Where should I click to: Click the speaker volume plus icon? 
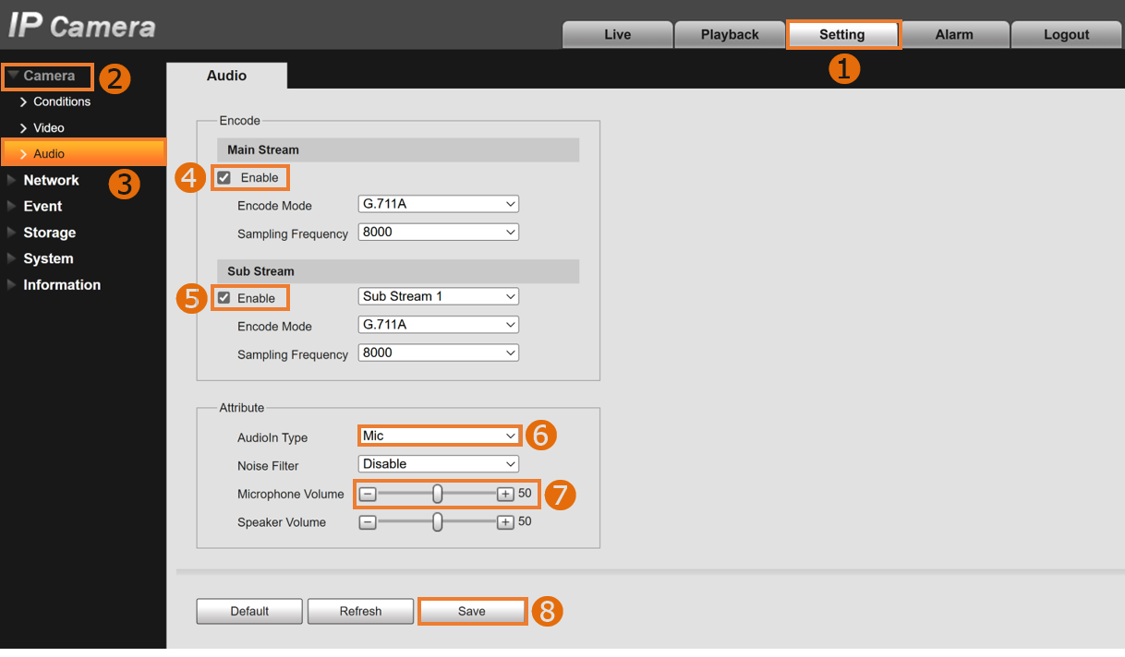(x=505, y=522)
